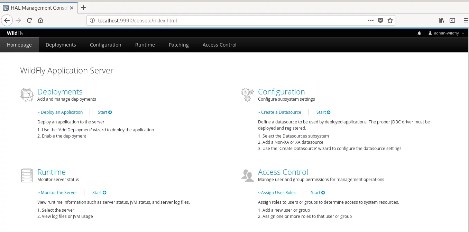The height and width of the screenshot is (232, 469).
Task: Open page actions three-dot menu
Action: (371, 20)
